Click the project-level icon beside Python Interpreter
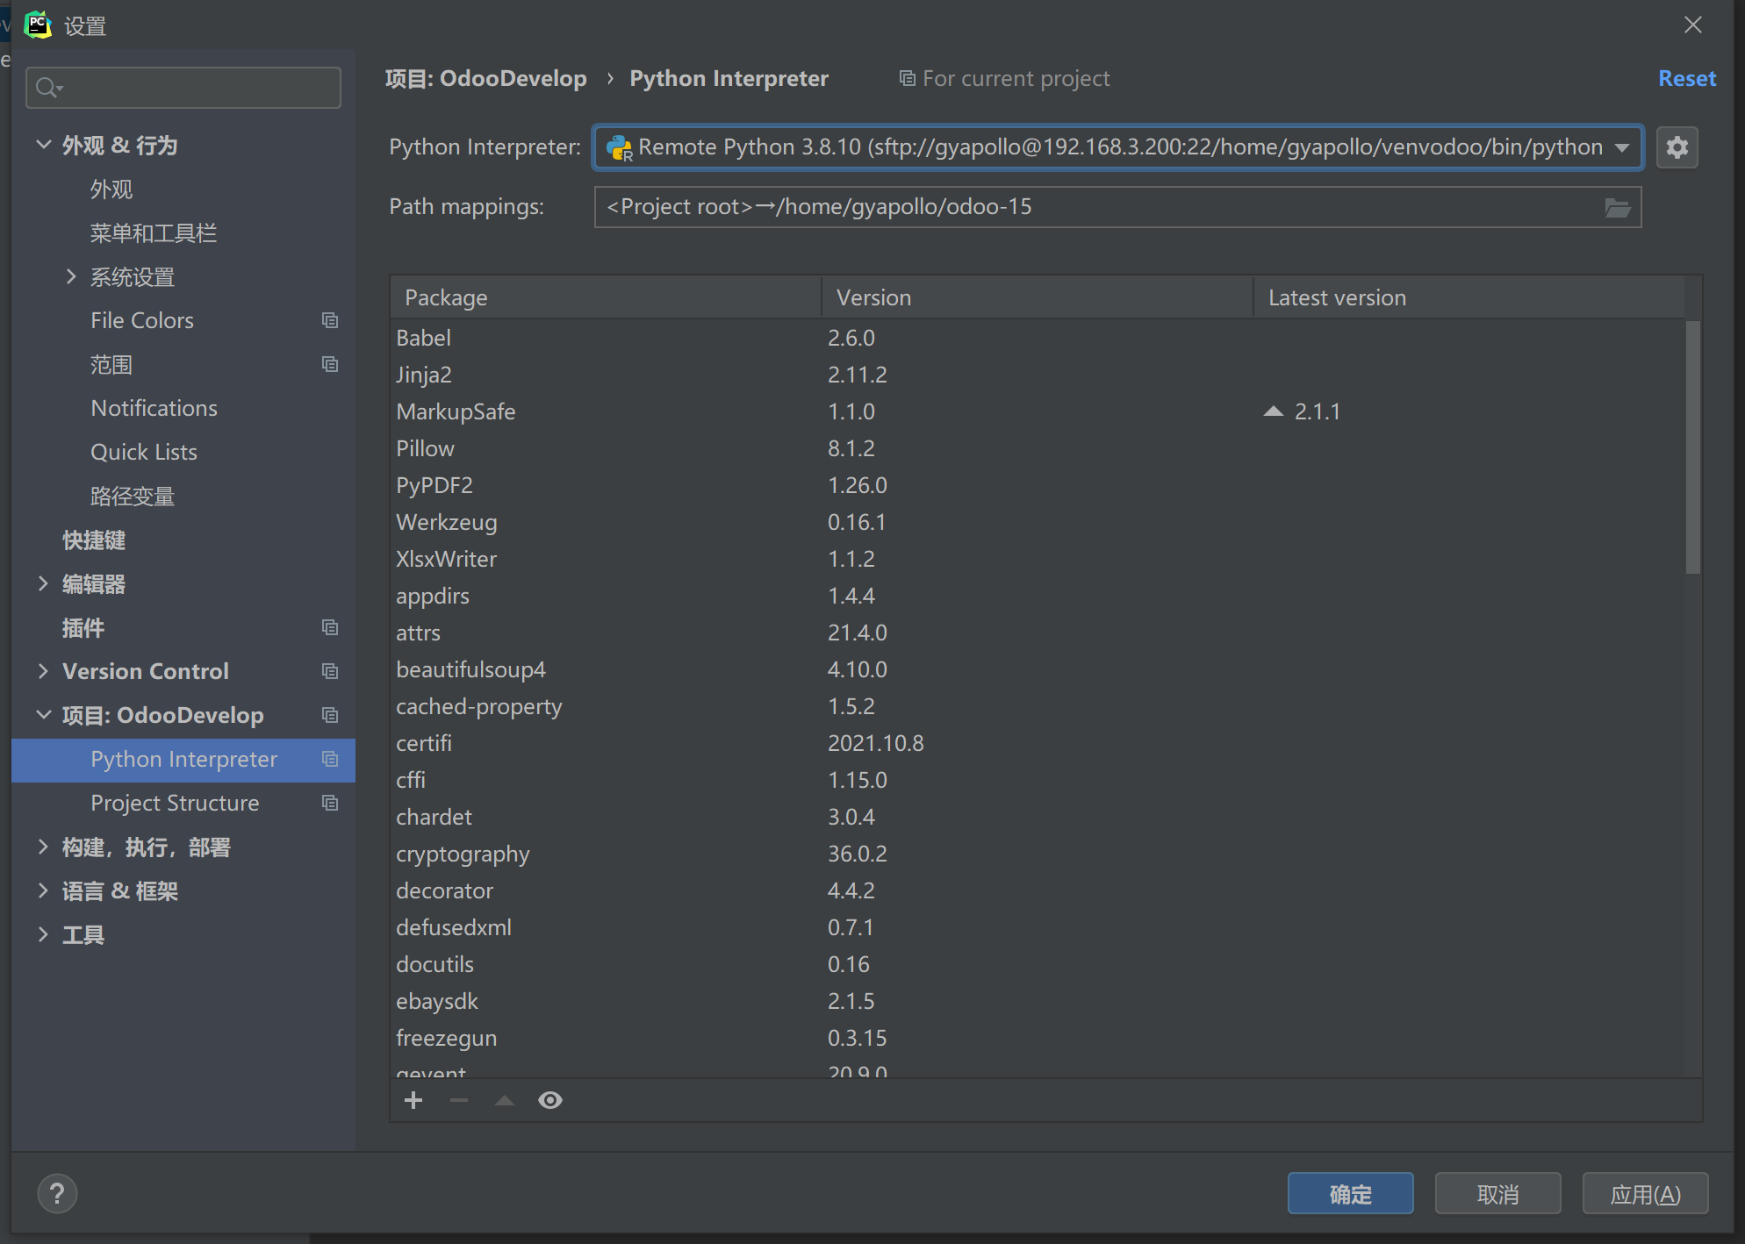1745x1244 pixels. (330, 759)
